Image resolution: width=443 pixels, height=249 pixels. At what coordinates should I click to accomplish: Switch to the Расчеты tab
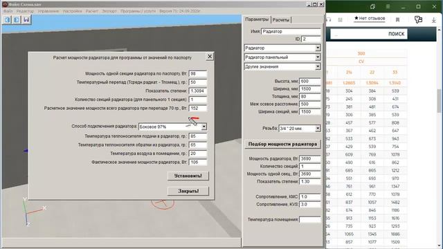[281, 20]
